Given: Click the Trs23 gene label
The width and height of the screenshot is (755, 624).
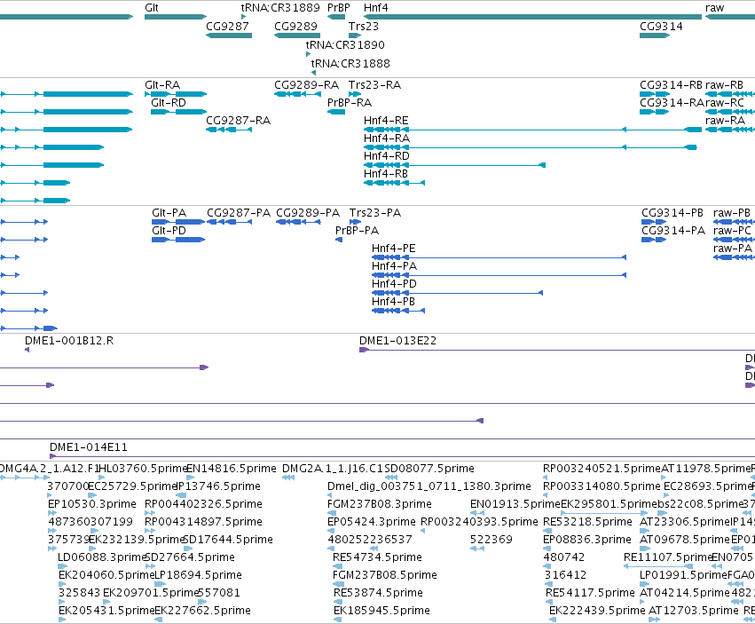Looking at the screenshot, I should pyautogui.click(x=364, y=27).
